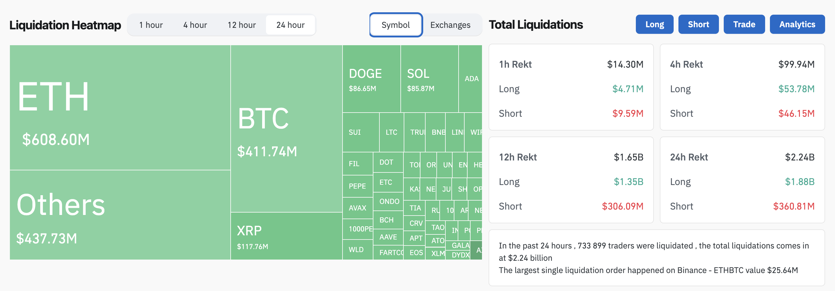Click the BTC $411.74M tile
The width and height of the screenshot is (835, 291).
(x=286, y=128)
